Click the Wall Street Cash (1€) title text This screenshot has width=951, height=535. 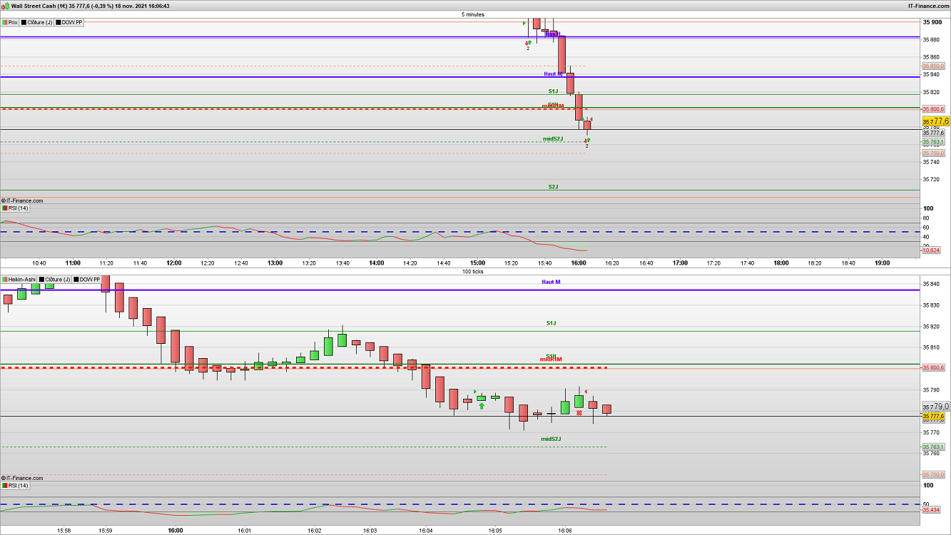click(x=39, y=5)
